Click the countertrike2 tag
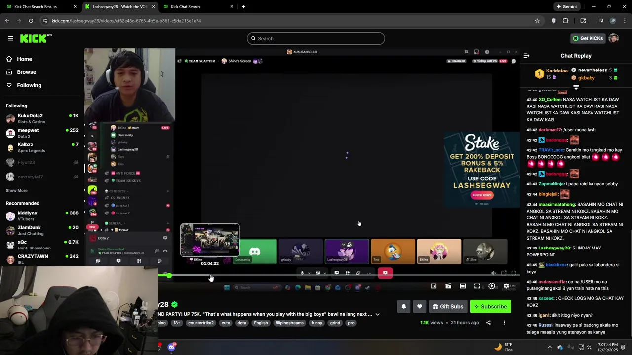The image size is (632, 355). click(200, 323)
